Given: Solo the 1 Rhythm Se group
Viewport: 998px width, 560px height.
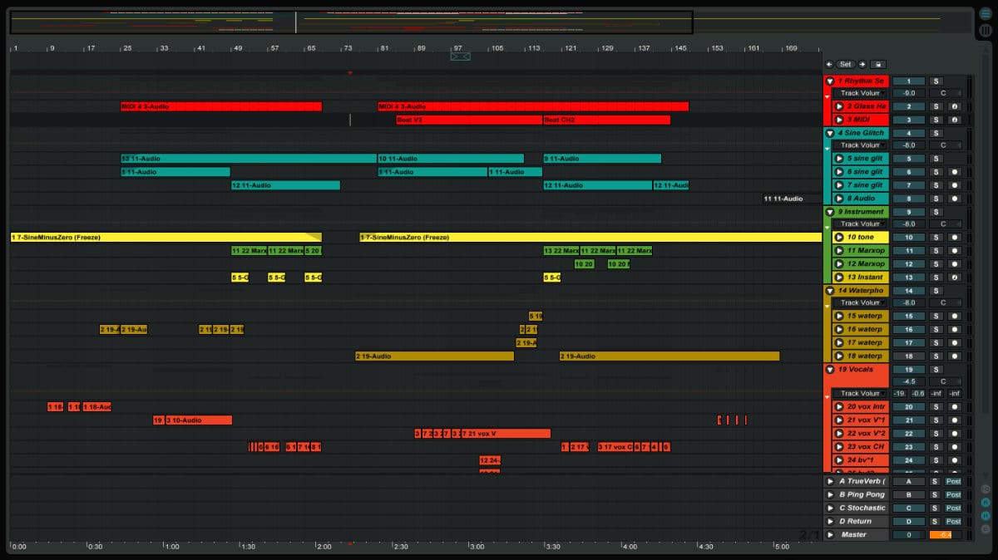Looking at the screenshot, I should [936, 81].
